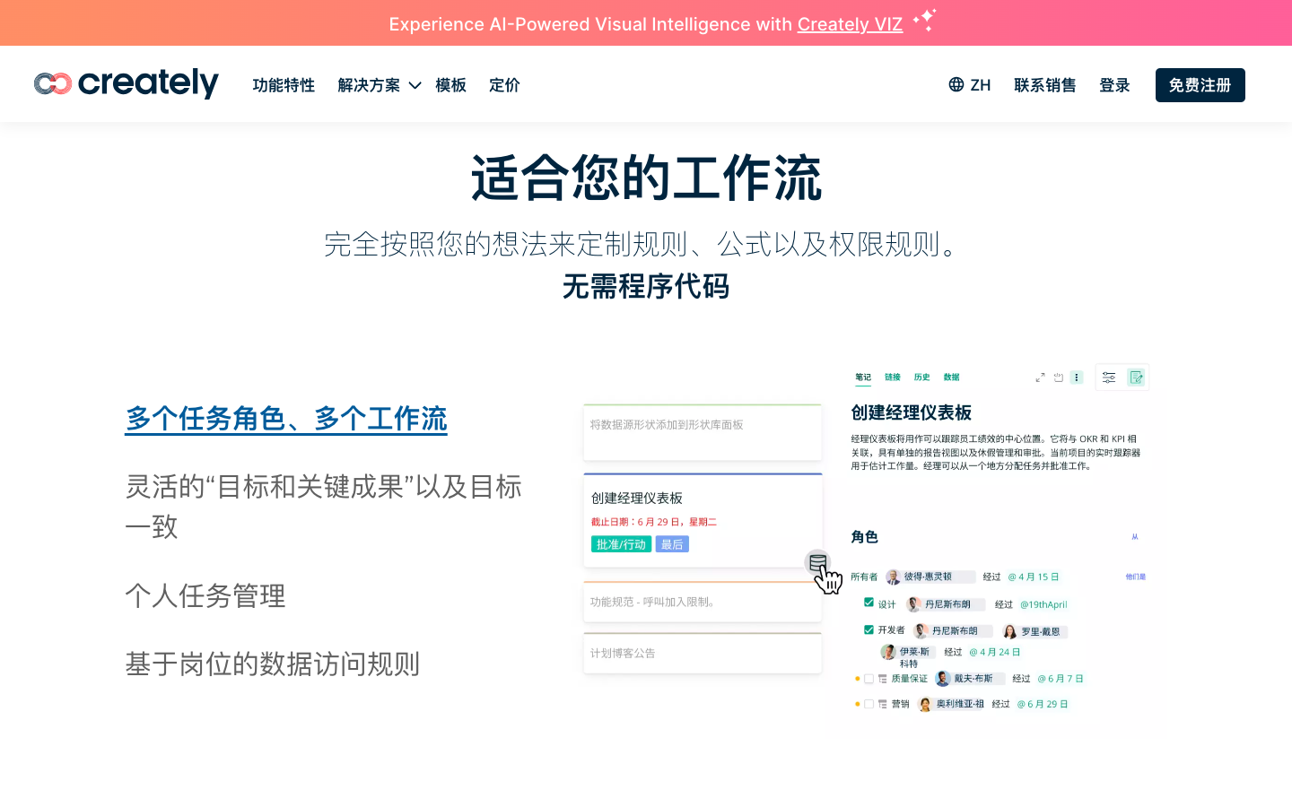Open the embed code icon on the card

click(x=1058, y=377)
